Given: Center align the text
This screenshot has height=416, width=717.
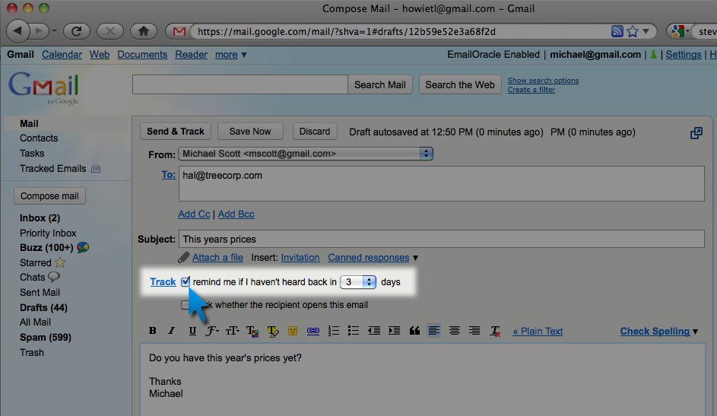Looking at the screenshot, I should [x=454, y=331].
